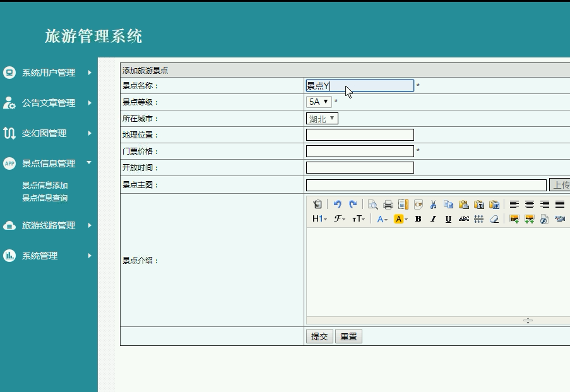This screenshot has height=392, width=570.
Task: Expand the 公告文章管理 menu
Action: click(49, 103)
